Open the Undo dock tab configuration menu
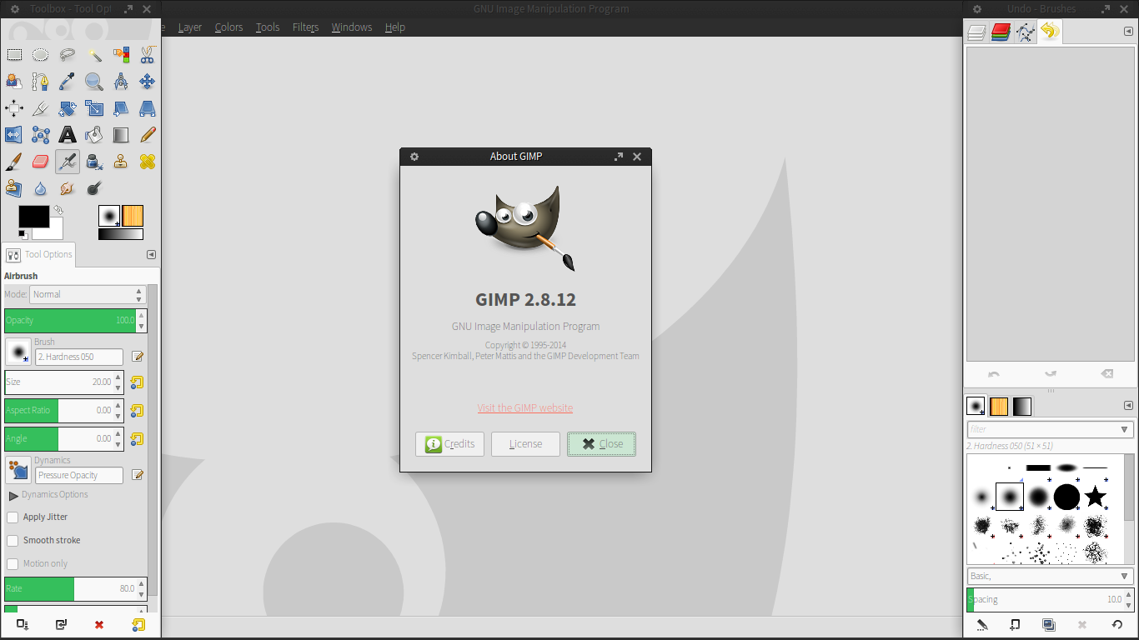Image resolution: width=1139 pixels, height=640 pixels. pyautogui.click(x=1128, y=32)
